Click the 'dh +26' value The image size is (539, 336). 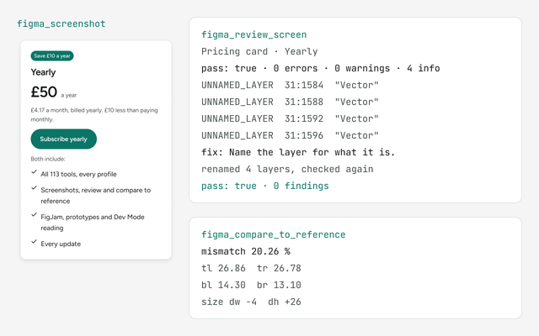tap(285, 302)
